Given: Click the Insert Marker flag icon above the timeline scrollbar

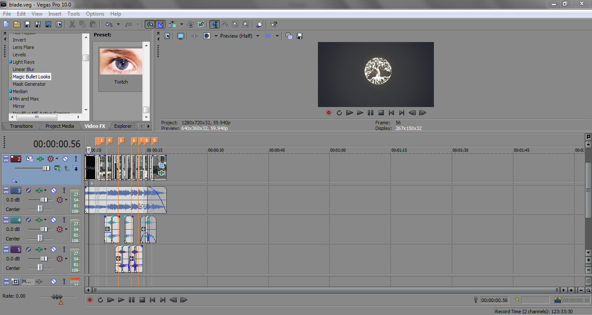Looking at the screenshot, I should click(x=589, y=137).
